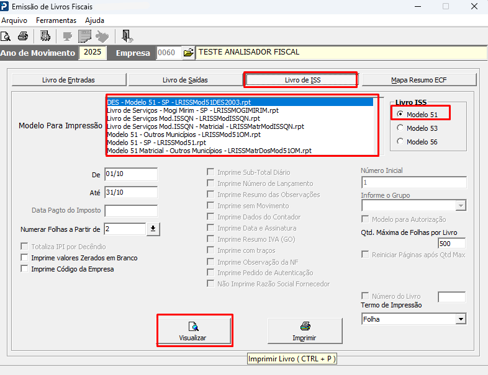Screen dimensions: 488x375
Task: Select Livro de Serviços Mod.ISSQN - LRISSModISSQN.rpt
Action: 240,118
